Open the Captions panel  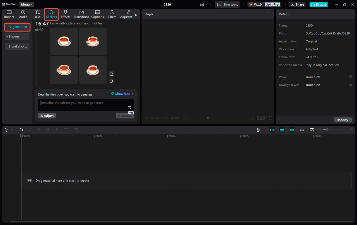97,14
